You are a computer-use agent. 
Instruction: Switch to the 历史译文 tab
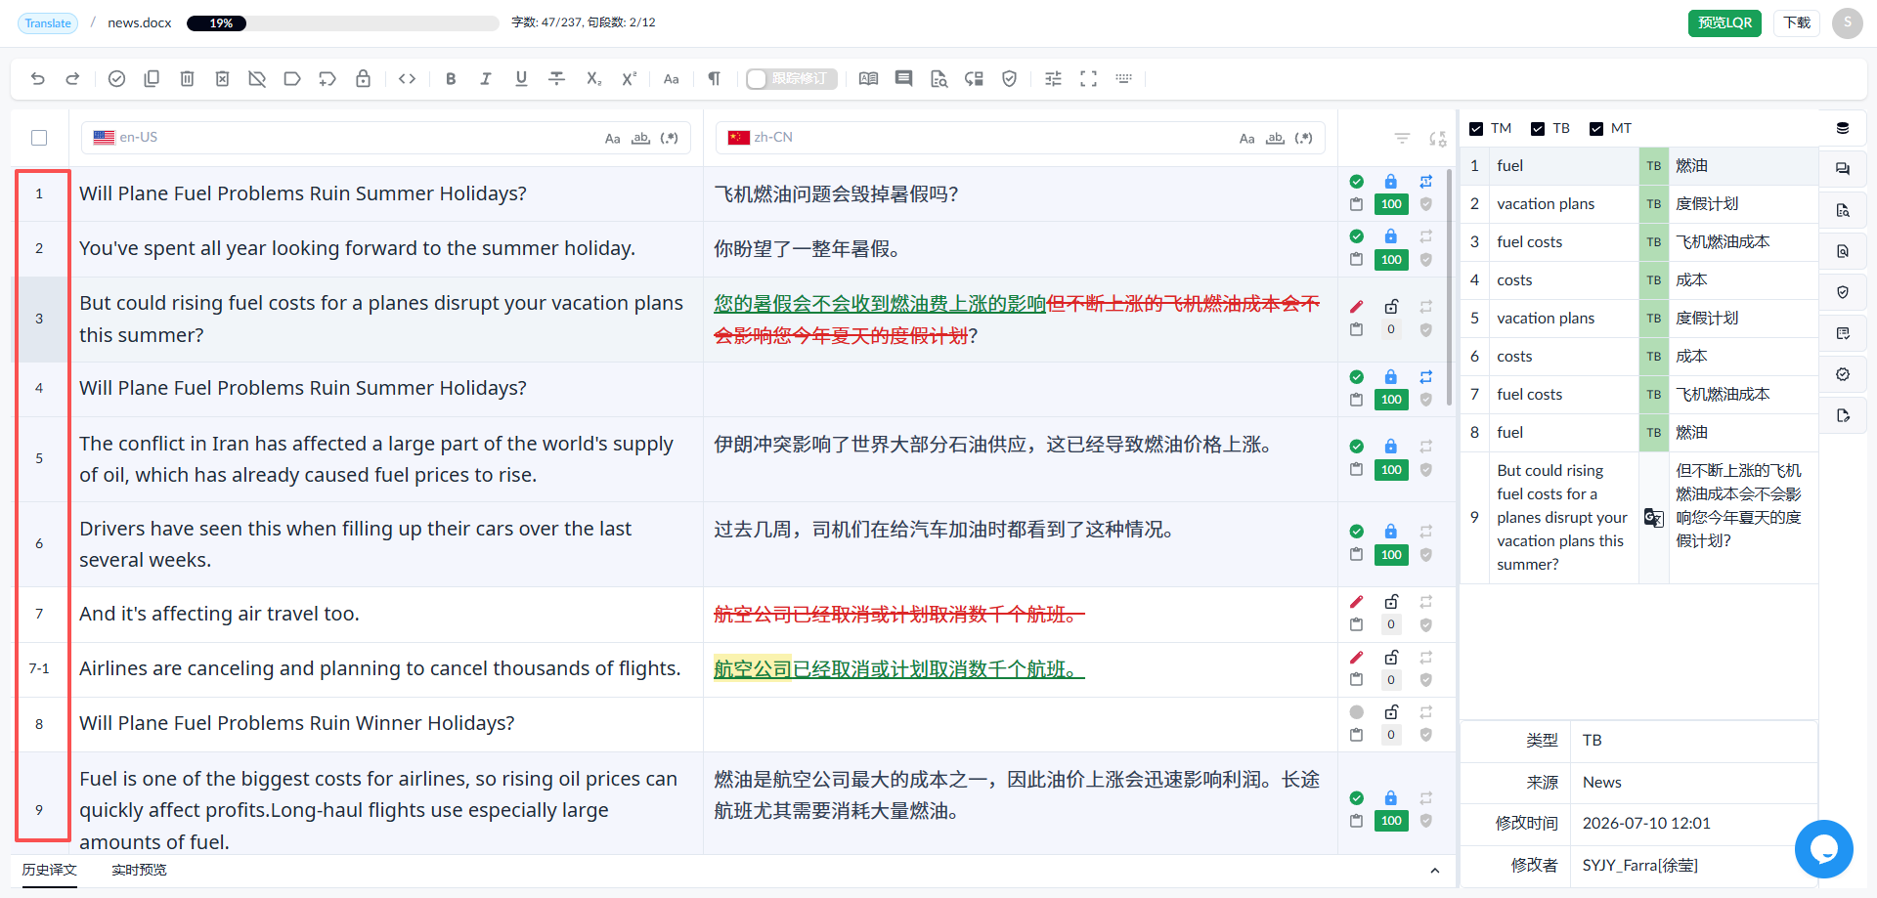point(50,870)
